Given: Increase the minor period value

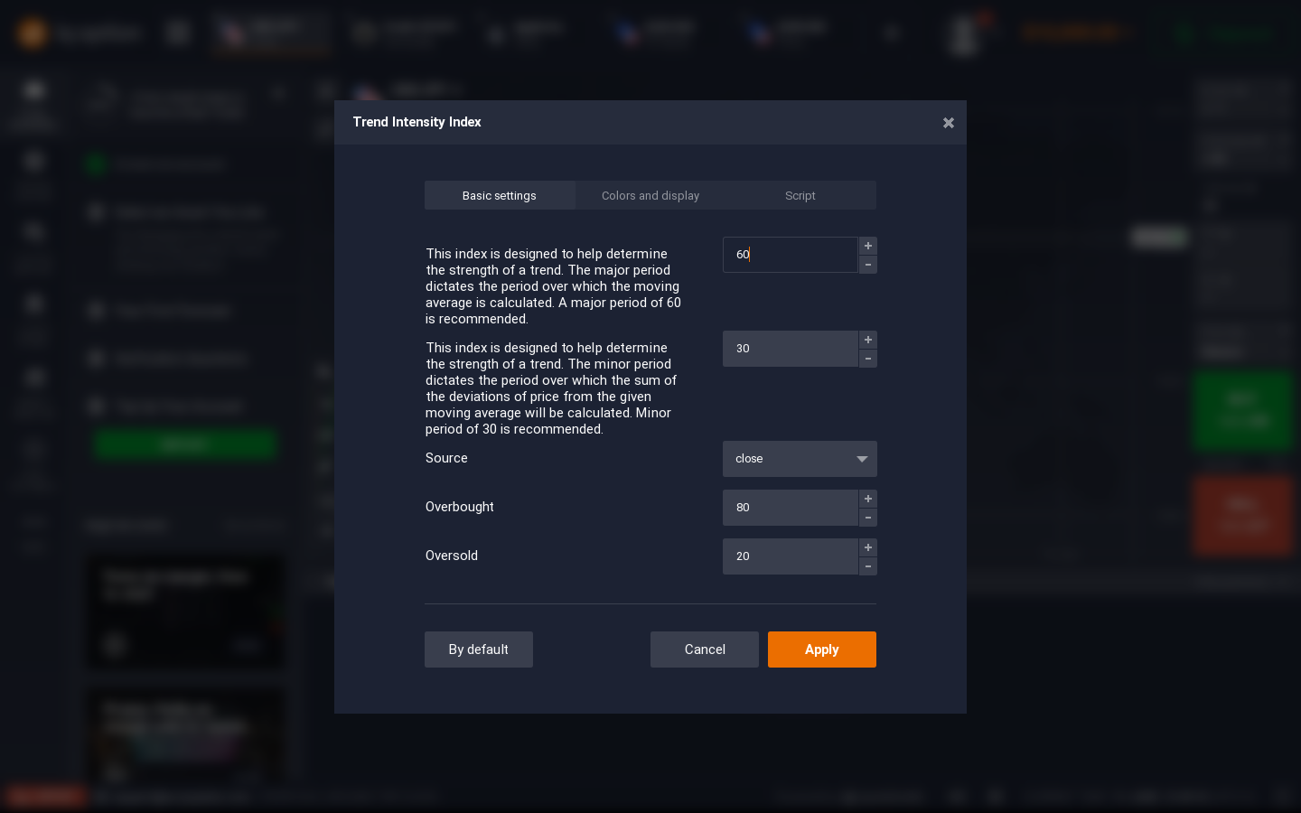Looking at the screenshot, I should (868, 340).
